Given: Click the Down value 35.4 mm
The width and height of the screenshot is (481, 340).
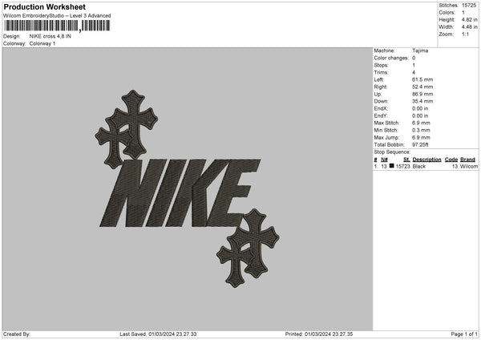Looking at the screenshot, I should click(x=422, y=101).
